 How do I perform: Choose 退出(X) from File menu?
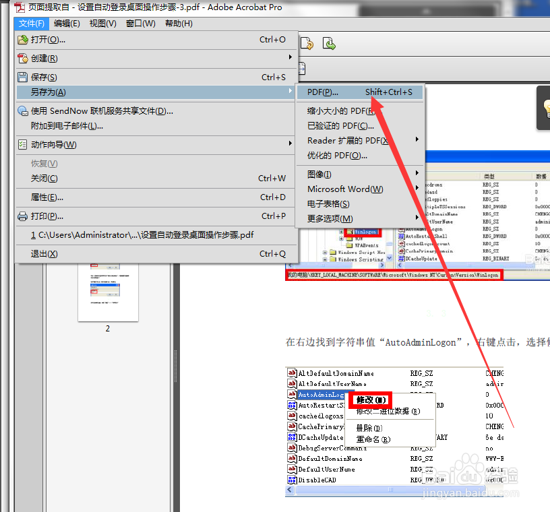point(156,253)
